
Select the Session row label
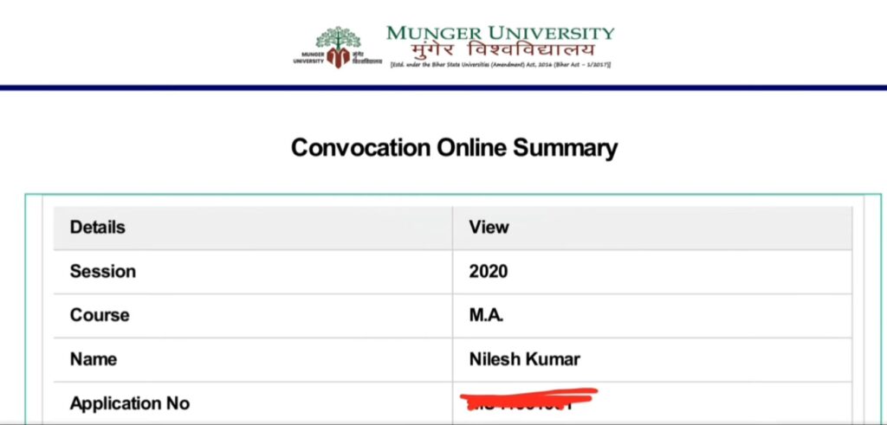click(x=102, y=271)
